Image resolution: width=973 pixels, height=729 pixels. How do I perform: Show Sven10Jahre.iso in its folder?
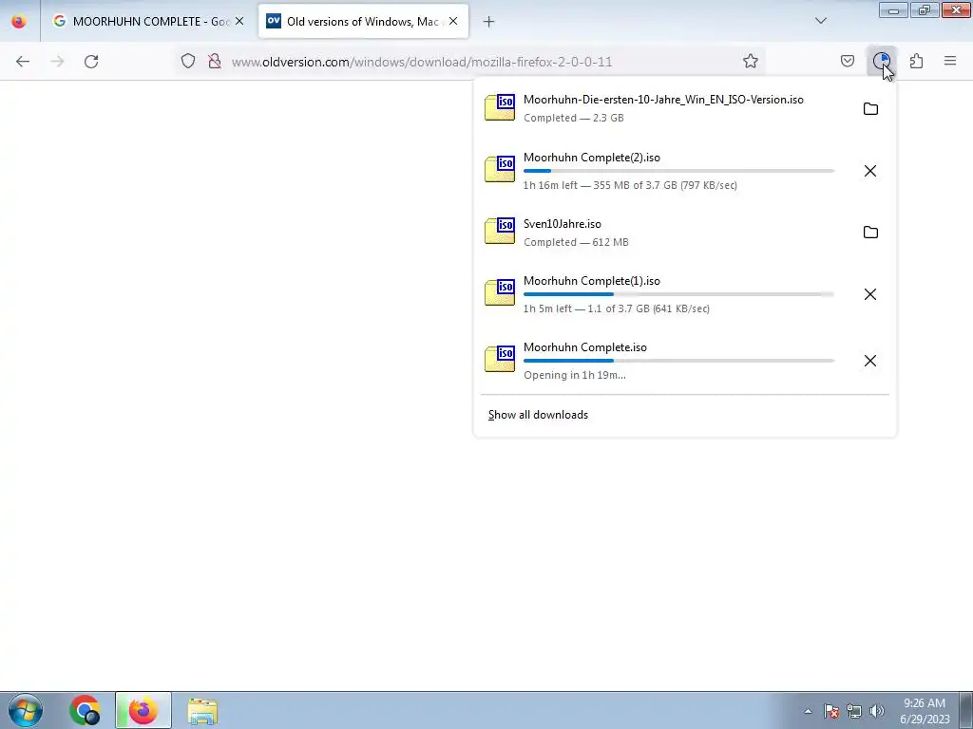pos(870,232)
